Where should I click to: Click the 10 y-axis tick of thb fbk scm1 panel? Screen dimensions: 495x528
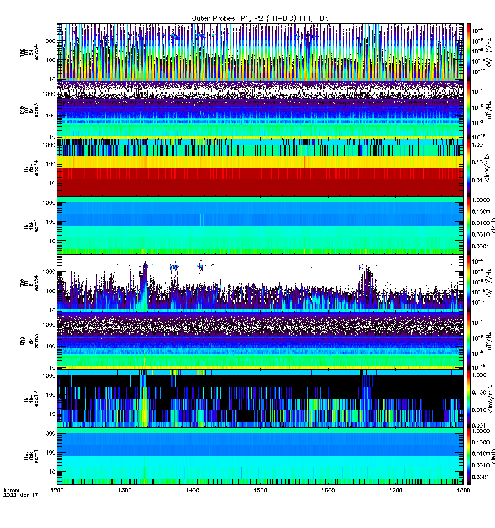[52, 241]
